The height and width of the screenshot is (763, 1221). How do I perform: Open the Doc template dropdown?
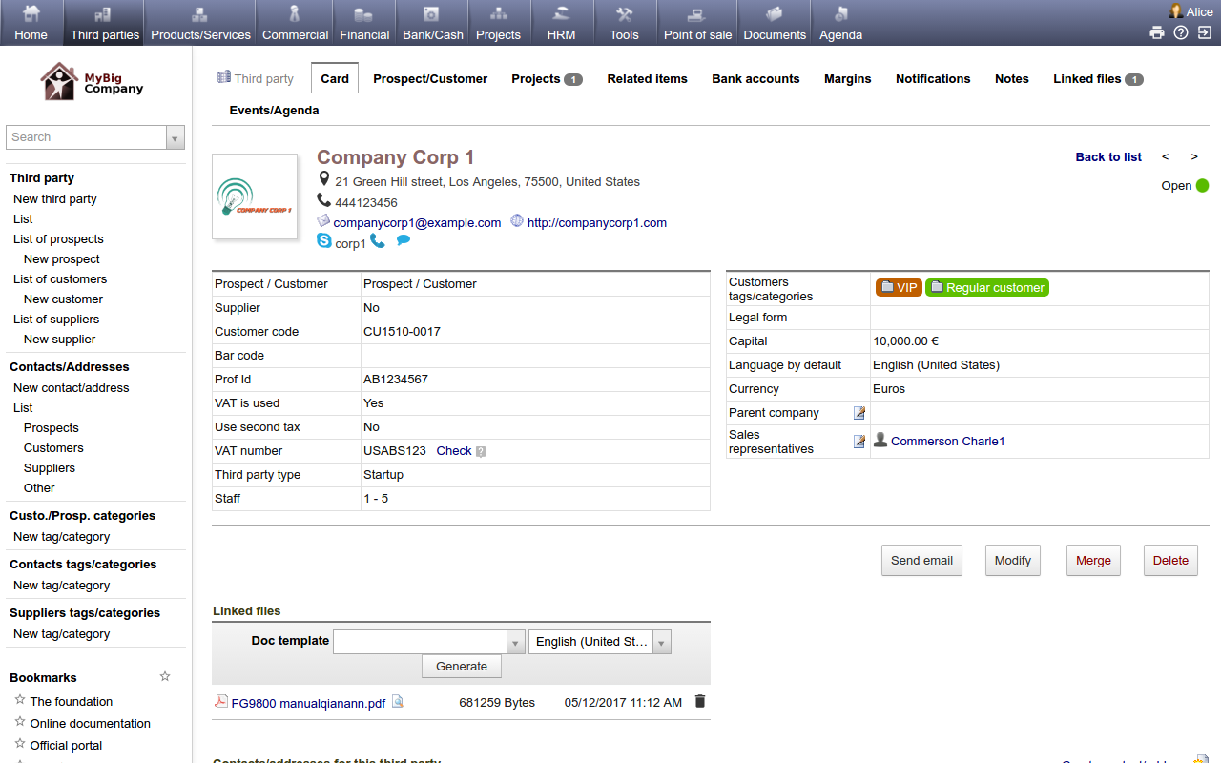[x=515, y=641]
